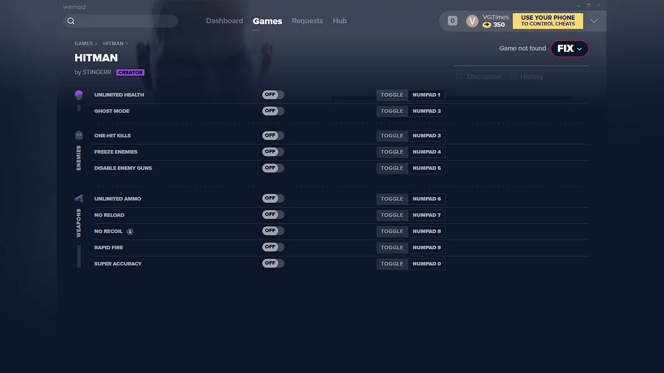Change the NUMPAD 9 hotkey binding
Viewport: 664px width, 373px height.
pos(427,248)
